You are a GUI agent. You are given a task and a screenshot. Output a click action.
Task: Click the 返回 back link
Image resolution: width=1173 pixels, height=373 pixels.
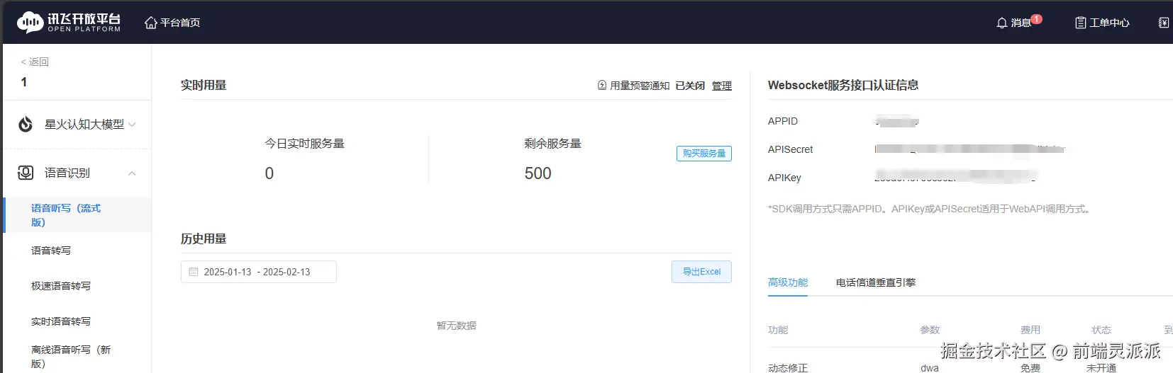pos(35,62)
